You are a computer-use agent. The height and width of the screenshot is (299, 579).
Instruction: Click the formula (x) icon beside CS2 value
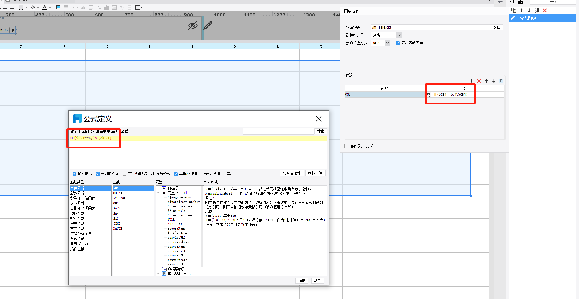pos(429,94)
